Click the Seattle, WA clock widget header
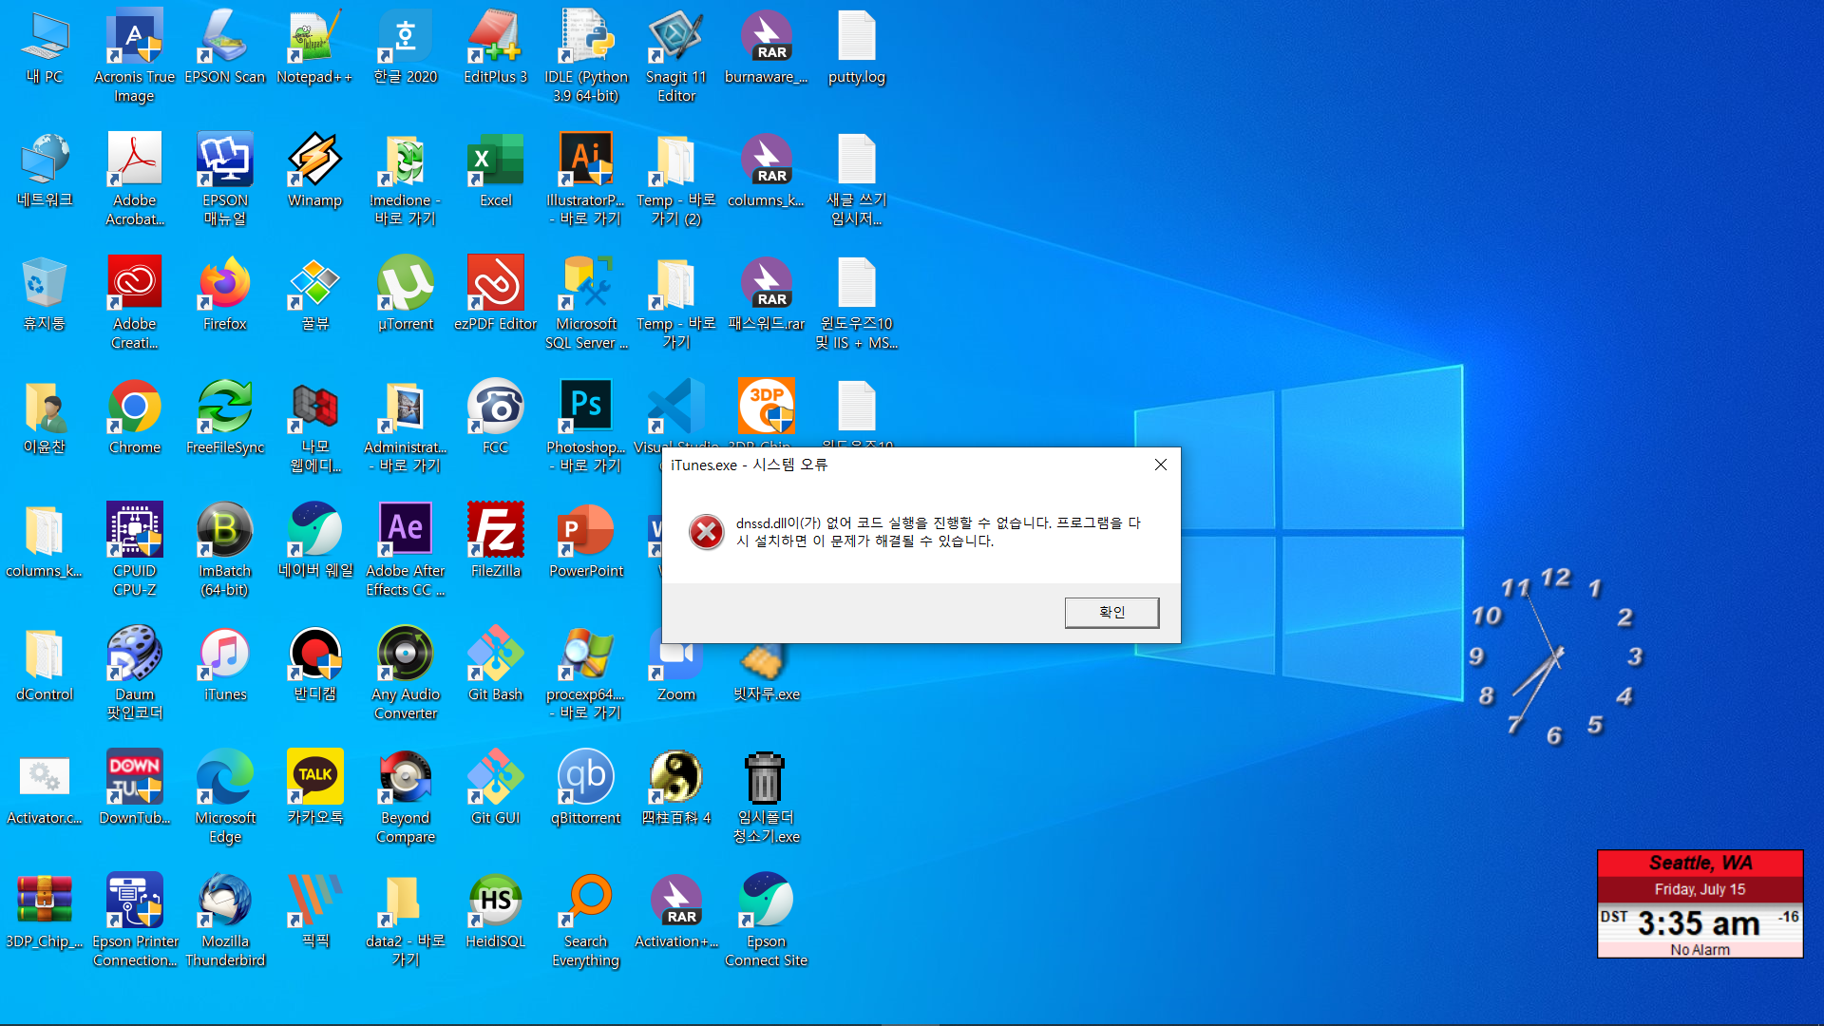Viewport: 1824px width, 1026px height. [x=1700, y=863]
